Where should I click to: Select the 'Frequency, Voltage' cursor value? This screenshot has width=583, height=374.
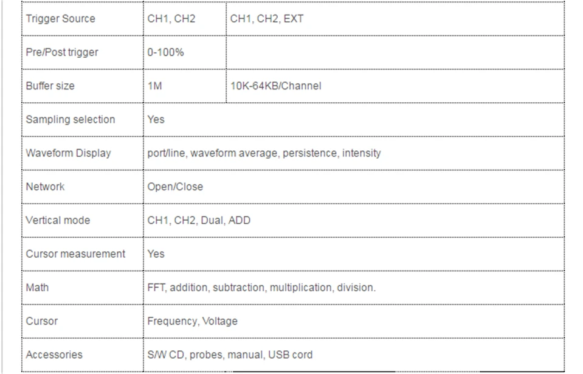[192, 321]
